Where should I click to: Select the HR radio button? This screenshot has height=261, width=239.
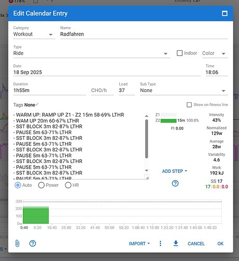coord(68,185)
